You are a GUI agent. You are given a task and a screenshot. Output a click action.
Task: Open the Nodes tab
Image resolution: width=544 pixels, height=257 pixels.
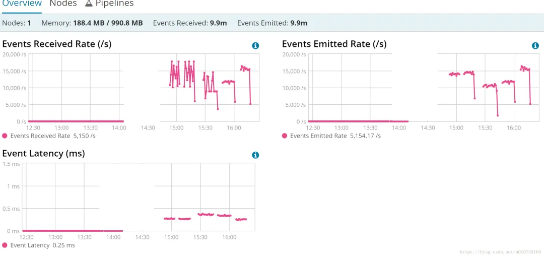(63, 4)
